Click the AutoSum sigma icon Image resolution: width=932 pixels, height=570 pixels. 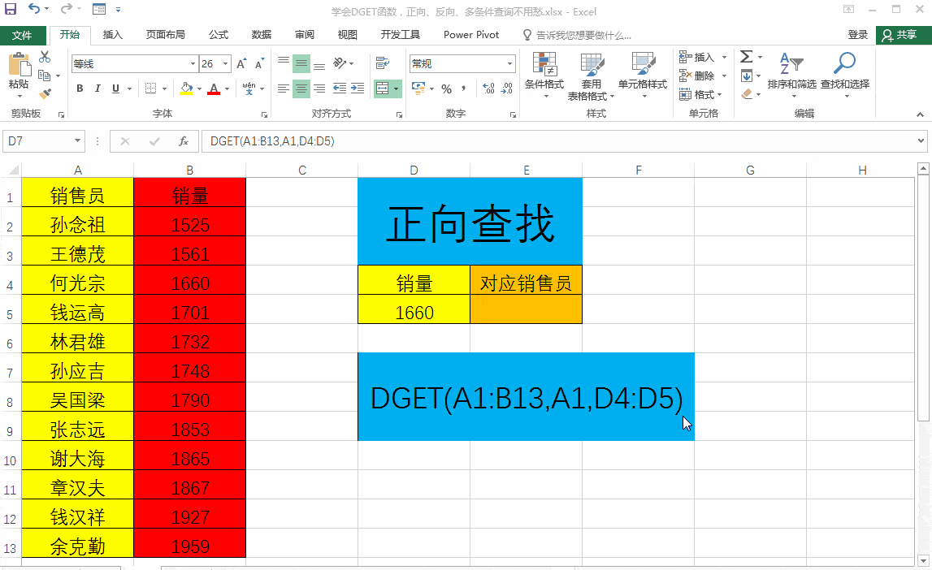pos(746,57)
